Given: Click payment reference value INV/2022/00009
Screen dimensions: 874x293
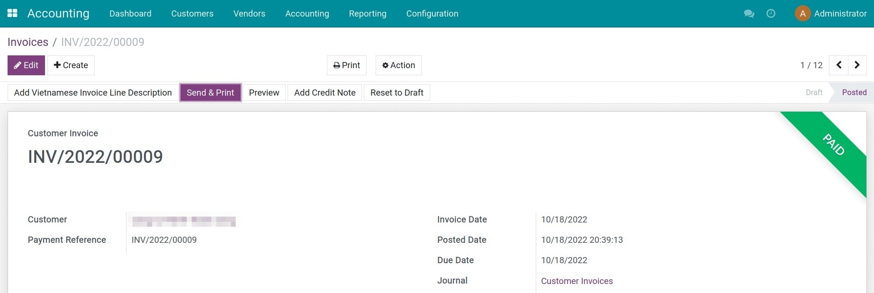Looking at the screenshot, I should coord(164,240).
